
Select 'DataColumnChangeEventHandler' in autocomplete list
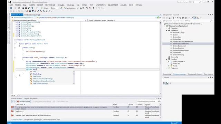click(x=44, y=81)
